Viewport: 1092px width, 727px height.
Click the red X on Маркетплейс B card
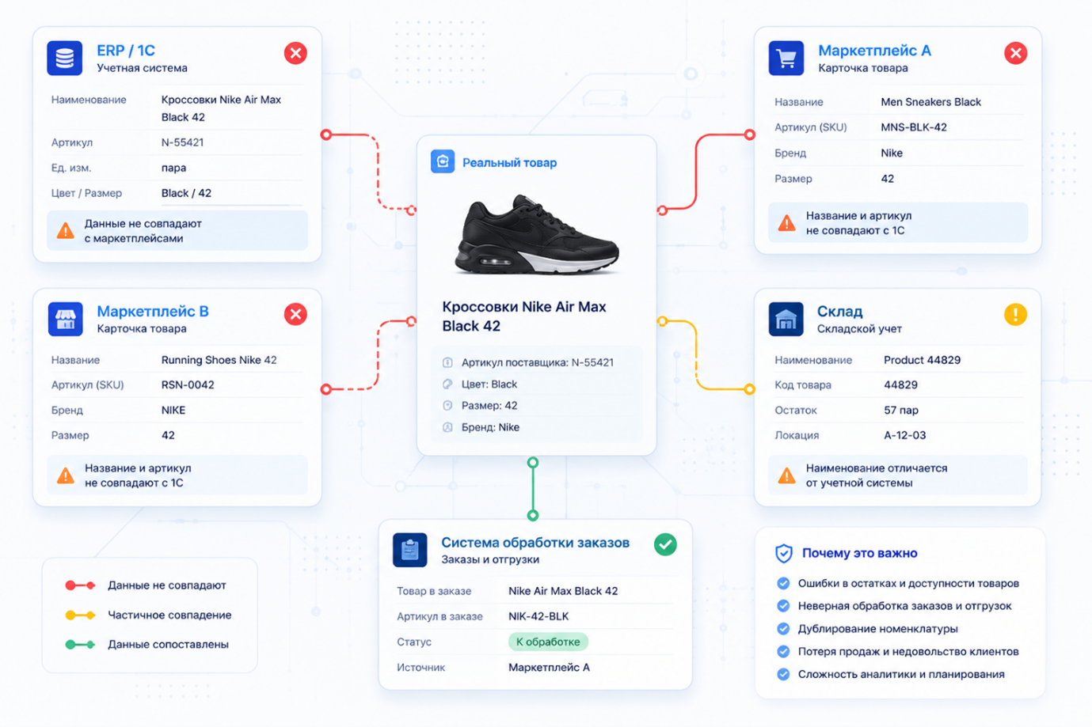tap(295, 314)
